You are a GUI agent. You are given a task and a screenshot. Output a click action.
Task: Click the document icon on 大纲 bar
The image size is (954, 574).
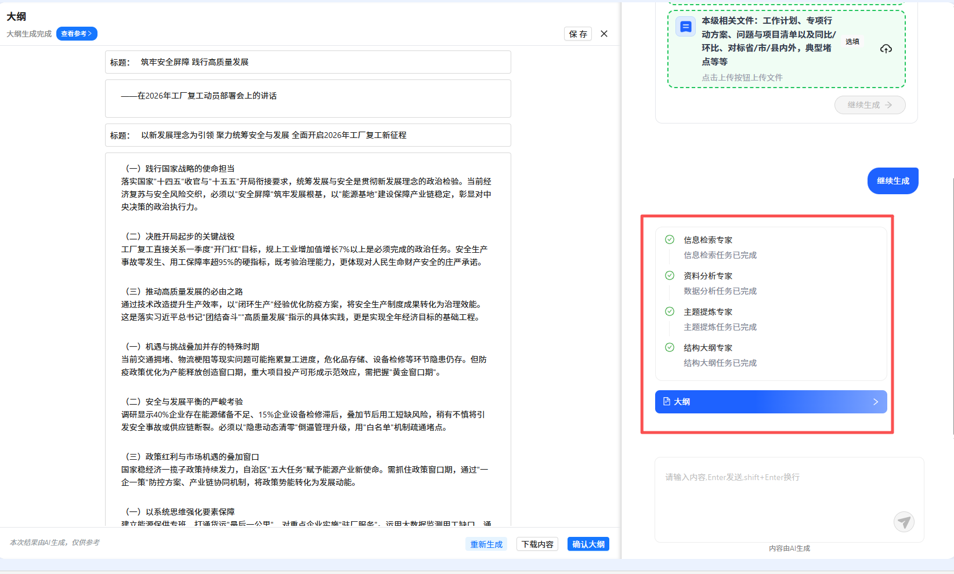click(667, 401)
